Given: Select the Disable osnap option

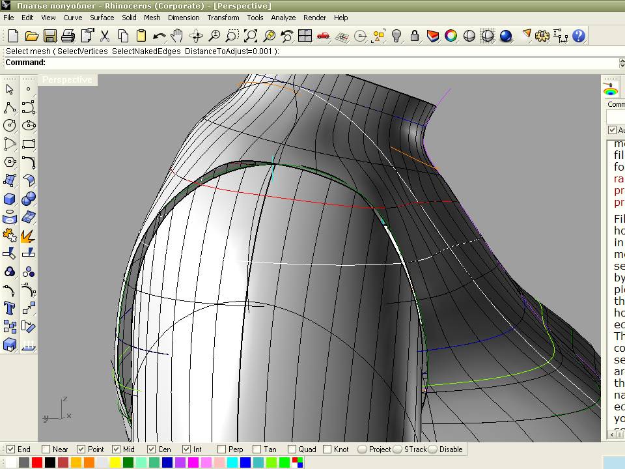Looking at the screenshot, I should [x=433, y=449].
